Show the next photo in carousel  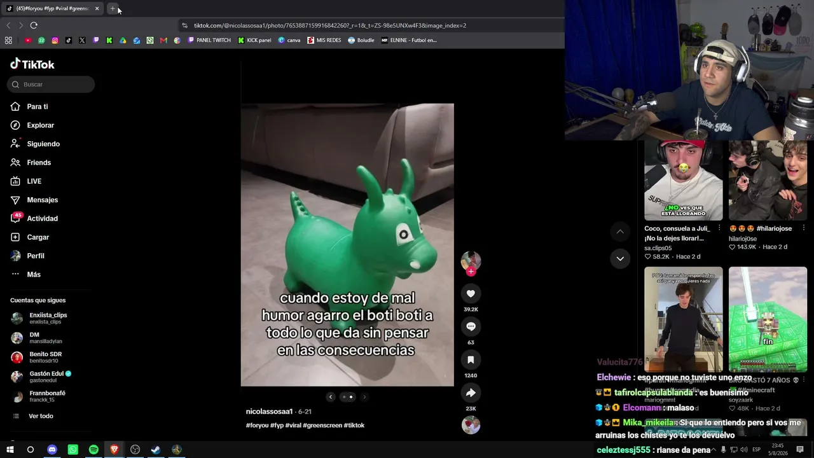364,397
